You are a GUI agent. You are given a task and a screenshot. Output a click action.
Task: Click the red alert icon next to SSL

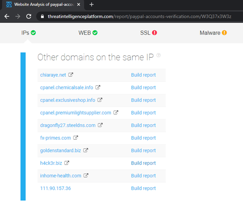click(154, 33)
